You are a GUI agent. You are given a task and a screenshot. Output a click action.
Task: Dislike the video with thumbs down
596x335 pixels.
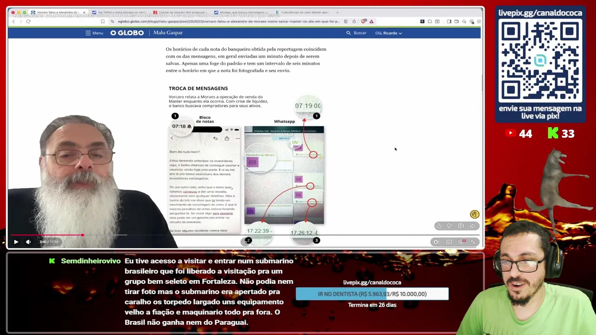(x=449, y=226)
